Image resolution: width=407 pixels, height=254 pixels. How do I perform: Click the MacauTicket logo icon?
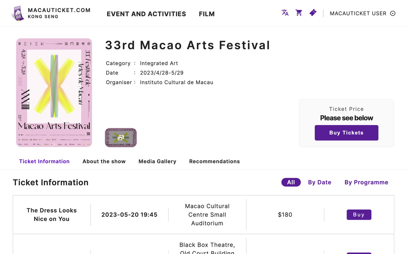[x=18, y=13]
